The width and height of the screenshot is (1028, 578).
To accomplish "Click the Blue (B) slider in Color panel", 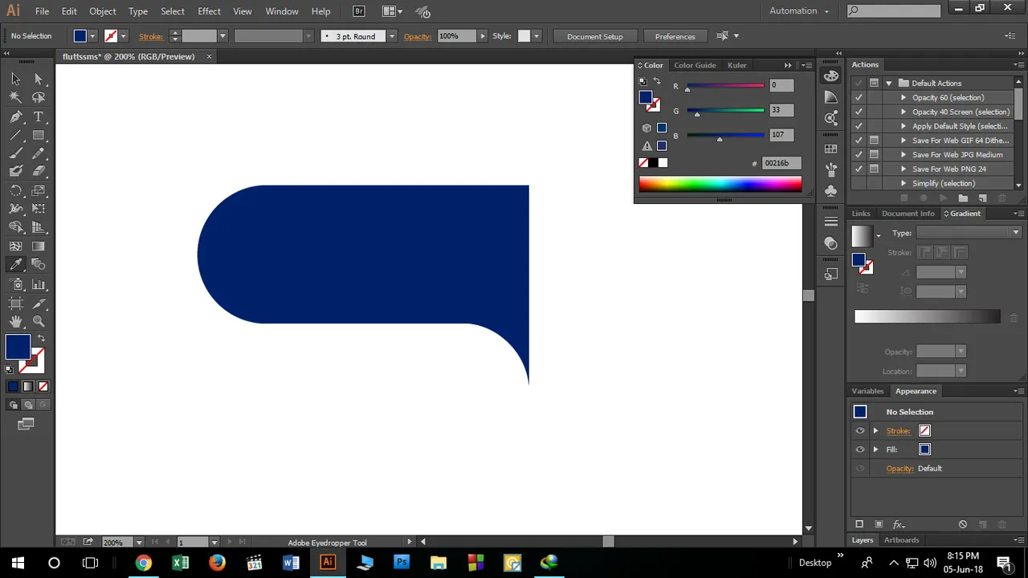I will [725, 136].
